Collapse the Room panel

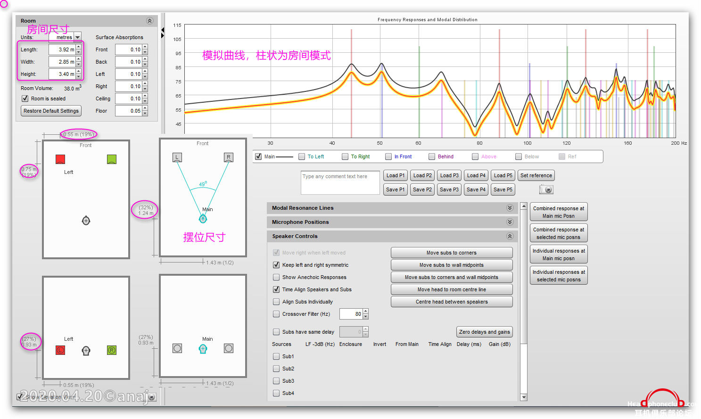point(150,21)
